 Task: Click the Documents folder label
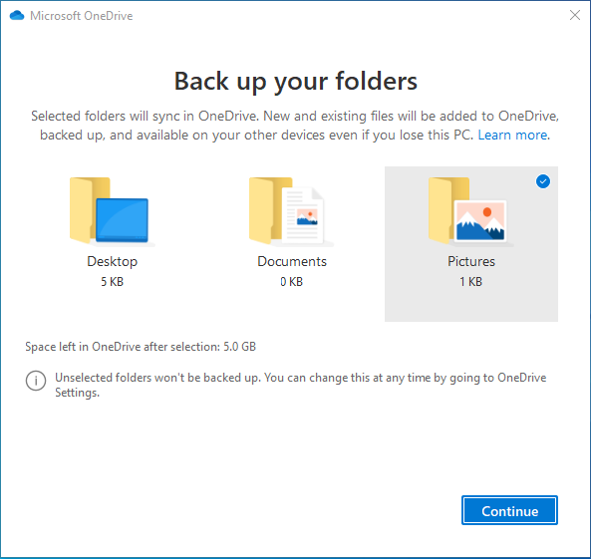[x=292, y=262]
